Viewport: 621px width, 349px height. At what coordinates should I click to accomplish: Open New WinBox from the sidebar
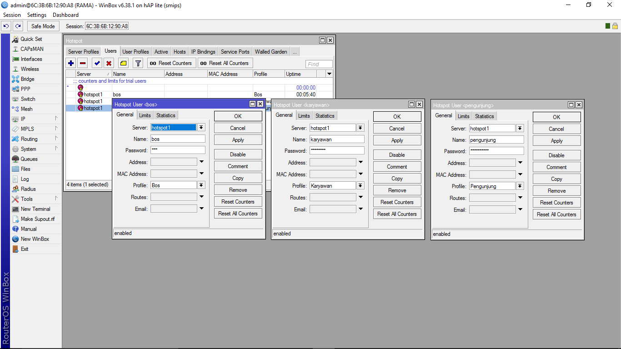coord(35,239)
